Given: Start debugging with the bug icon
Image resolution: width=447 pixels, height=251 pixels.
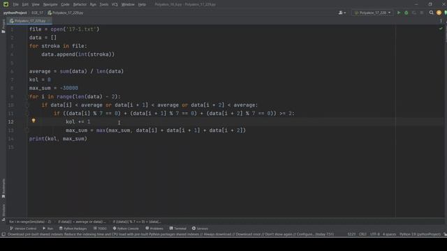Looking at the screenshot, I should [x=406, y=13].
